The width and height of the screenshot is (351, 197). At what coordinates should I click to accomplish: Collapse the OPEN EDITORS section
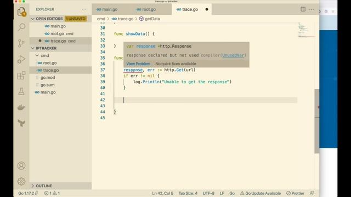49,19
